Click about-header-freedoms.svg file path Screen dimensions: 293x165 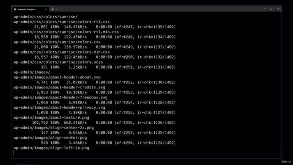point(60,98)
